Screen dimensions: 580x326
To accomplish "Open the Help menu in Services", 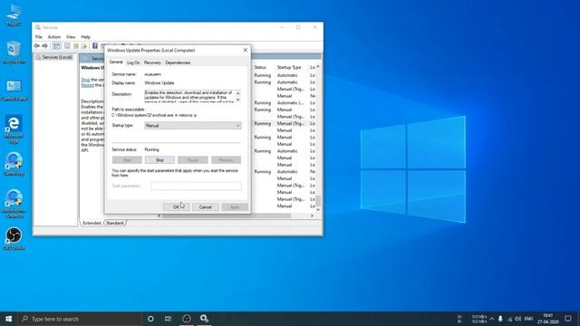I will (85, 37).
